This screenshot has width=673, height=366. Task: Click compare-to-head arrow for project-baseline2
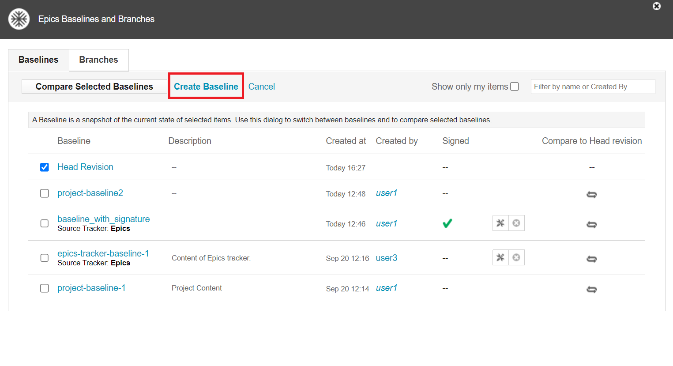tap(591, 194)
